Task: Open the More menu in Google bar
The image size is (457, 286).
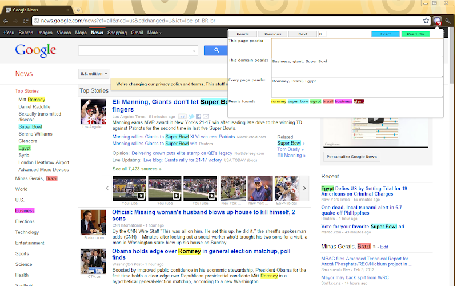Action: [154, 33]
